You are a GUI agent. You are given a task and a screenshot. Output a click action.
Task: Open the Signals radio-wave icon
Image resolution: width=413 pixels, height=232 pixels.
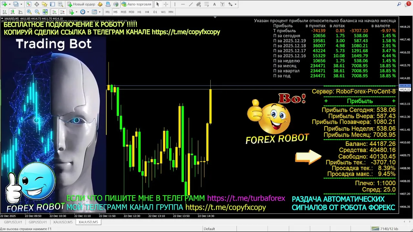point(116,4)
